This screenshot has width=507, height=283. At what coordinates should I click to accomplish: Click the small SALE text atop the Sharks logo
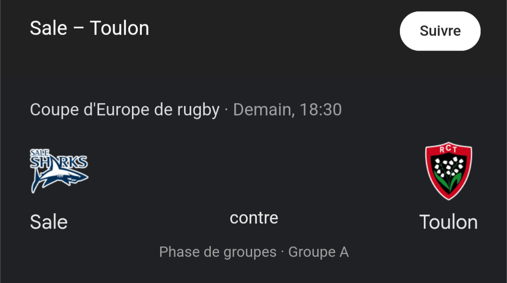pyautogui.click(x=38, y=152)
